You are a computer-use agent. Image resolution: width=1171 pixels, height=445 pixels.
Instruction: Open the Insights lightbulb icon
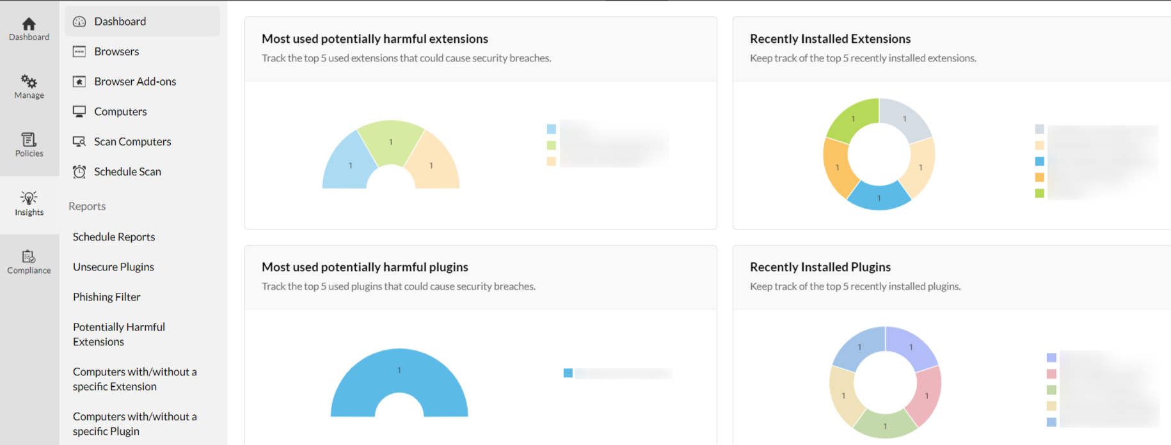pos(29,198)
